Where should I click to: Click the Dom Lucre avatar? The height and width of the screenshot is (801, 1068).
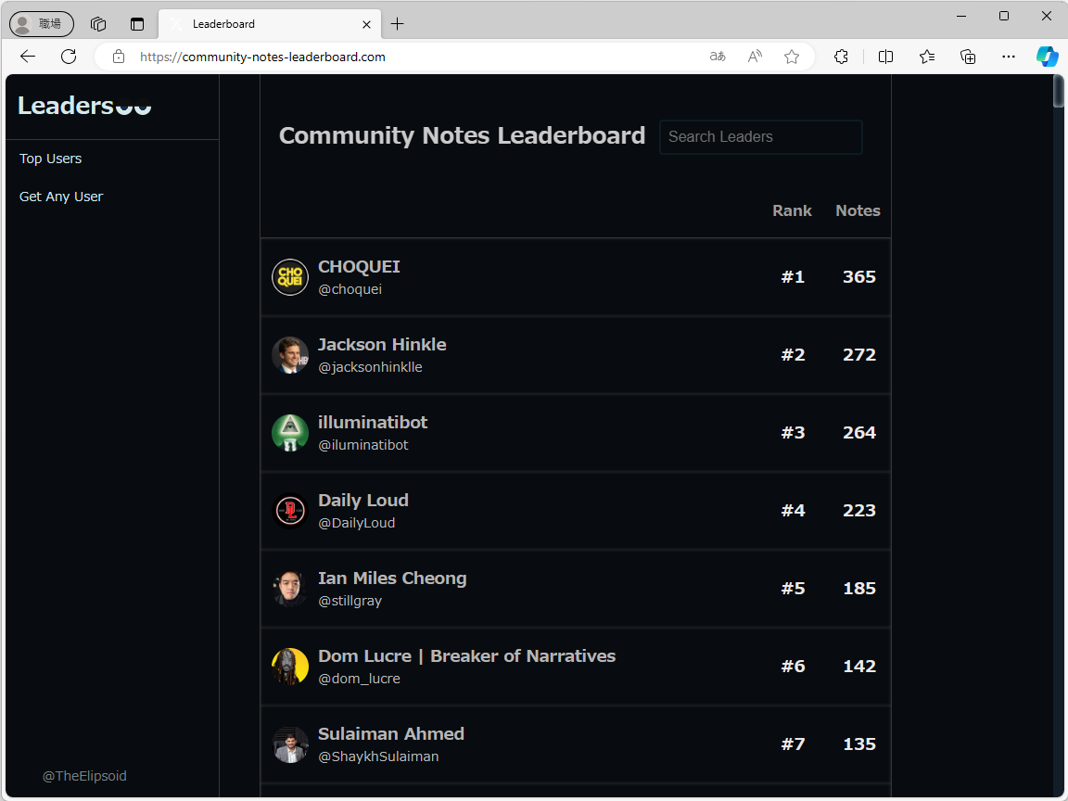pos(290,667)
